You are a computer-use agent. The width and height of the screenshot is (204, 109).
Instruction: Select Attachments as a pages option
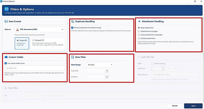[x=139, y=31]
